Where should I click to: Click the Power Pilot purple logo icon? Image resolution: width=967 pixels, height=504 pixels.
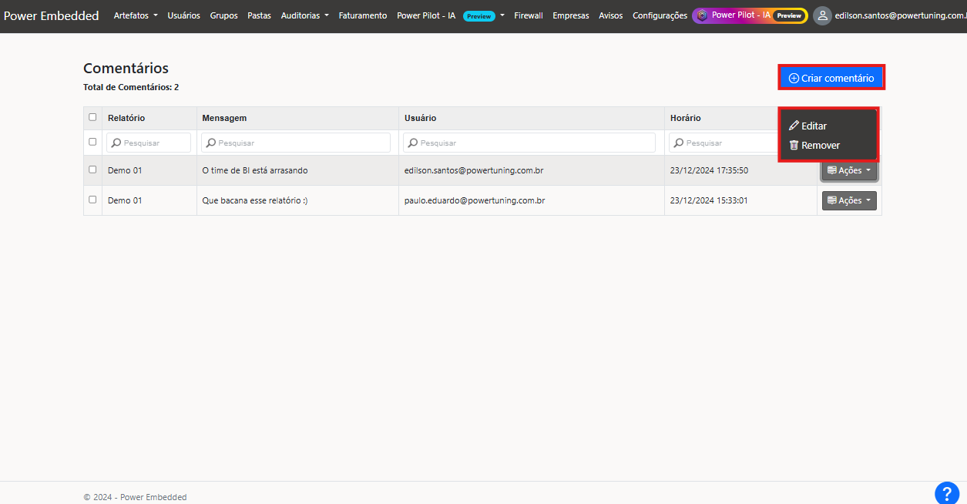(x=702, y=15)
